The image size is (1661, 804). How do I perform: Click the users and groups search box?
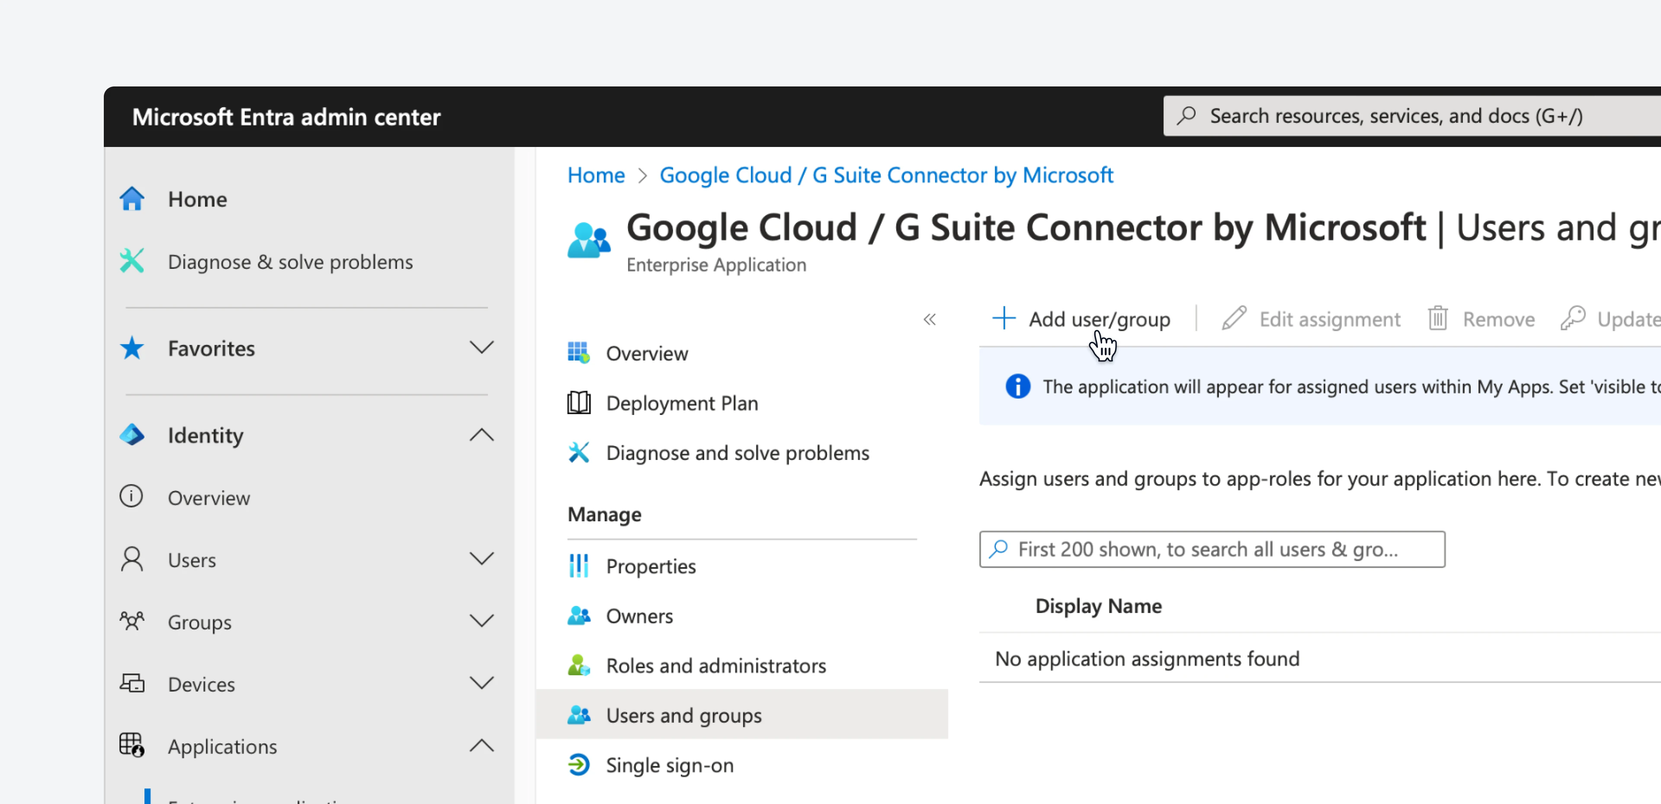pyautogui.click(x=1212, y=549)
